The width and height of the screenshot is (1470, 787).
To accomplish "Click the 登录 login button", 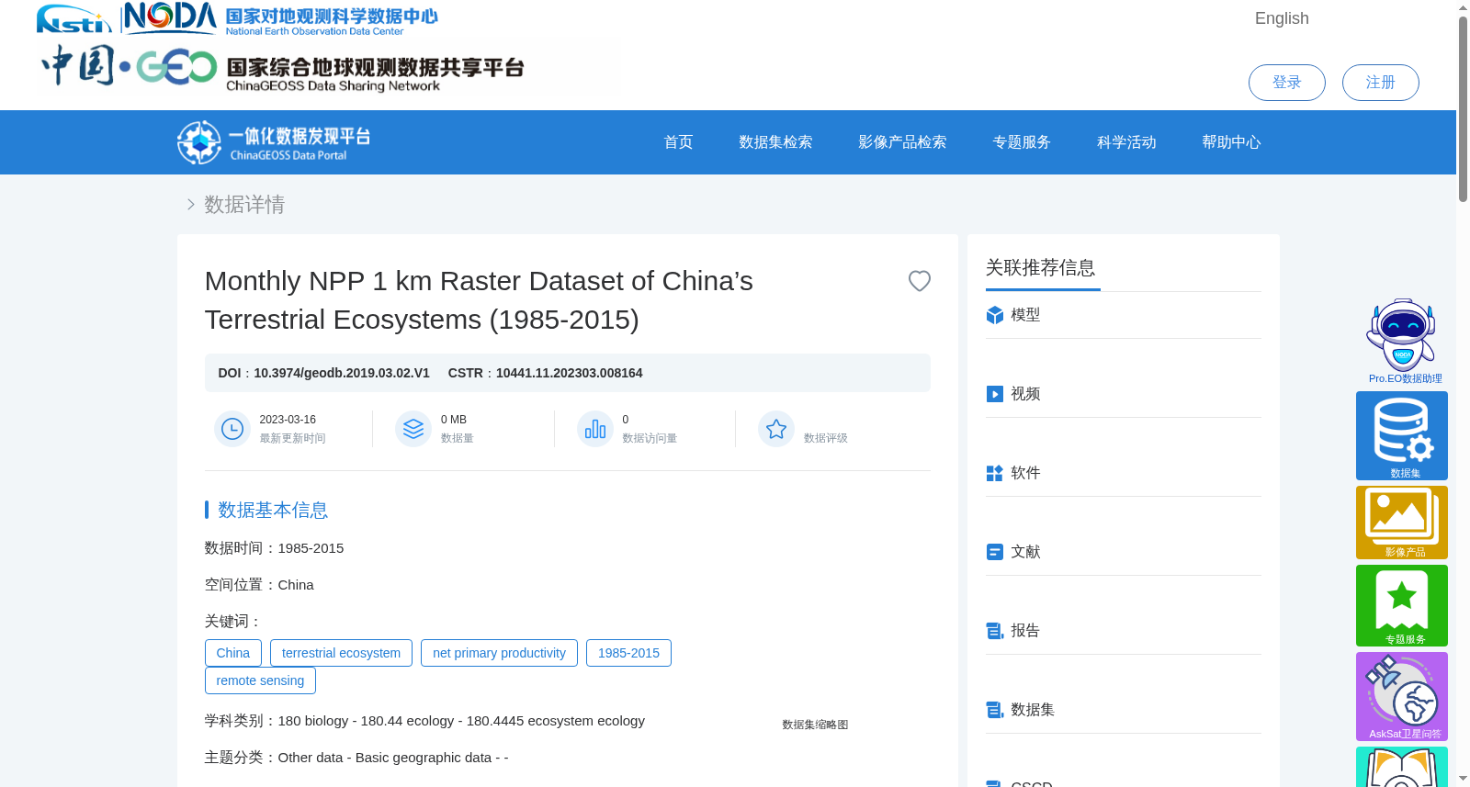I will (1286, 83).
